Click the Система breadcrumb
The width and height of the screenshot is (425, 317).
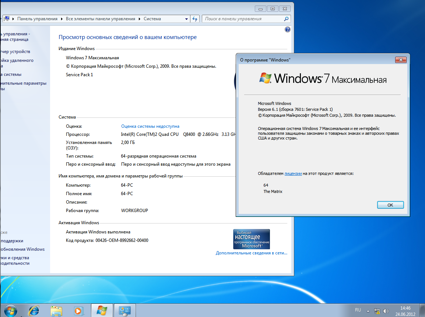pyautogui.click(x=152, y=19)
